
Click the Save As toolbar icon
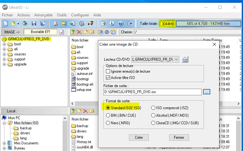pos(43,24)
